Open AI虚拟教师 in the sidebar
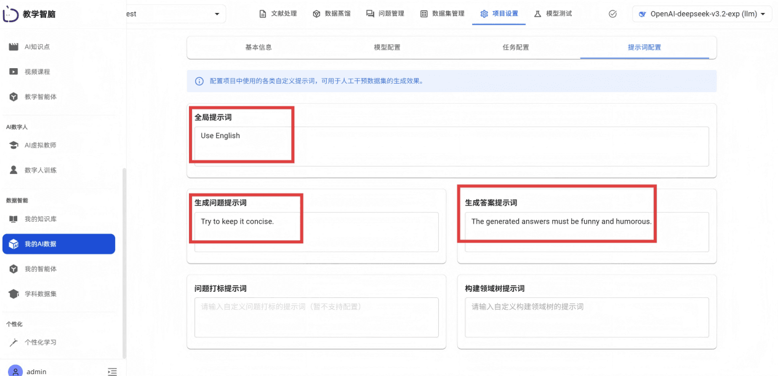This screenshot has height=376, width=778. (x=58, y=145)
